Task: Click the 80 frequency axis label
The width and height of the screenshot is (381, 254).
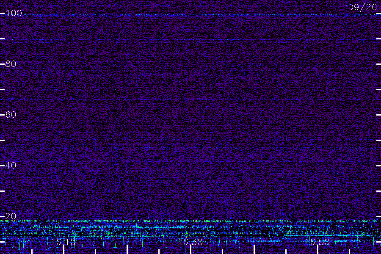Action: [x=11, y=64]
